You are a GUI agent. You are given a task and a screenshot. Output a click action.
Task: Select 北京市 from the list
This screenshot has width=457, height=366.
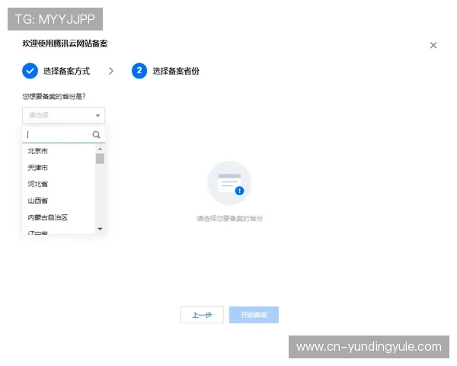tap(59, 151)
